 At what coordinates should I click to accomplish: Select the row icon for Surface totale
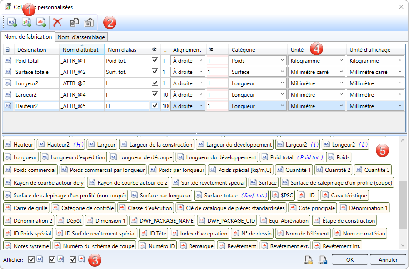(x=8, y=72)
